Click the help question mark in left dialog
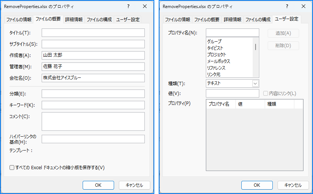This screenshot has width=313, height=194. 129,6
